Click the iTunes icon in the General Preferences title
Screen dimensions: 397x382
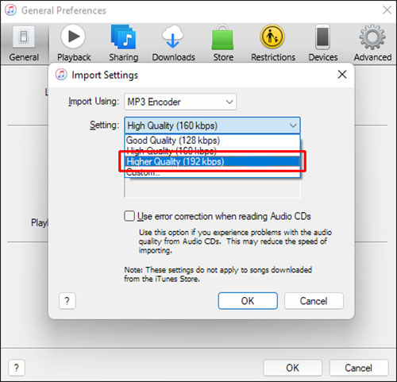10,10
